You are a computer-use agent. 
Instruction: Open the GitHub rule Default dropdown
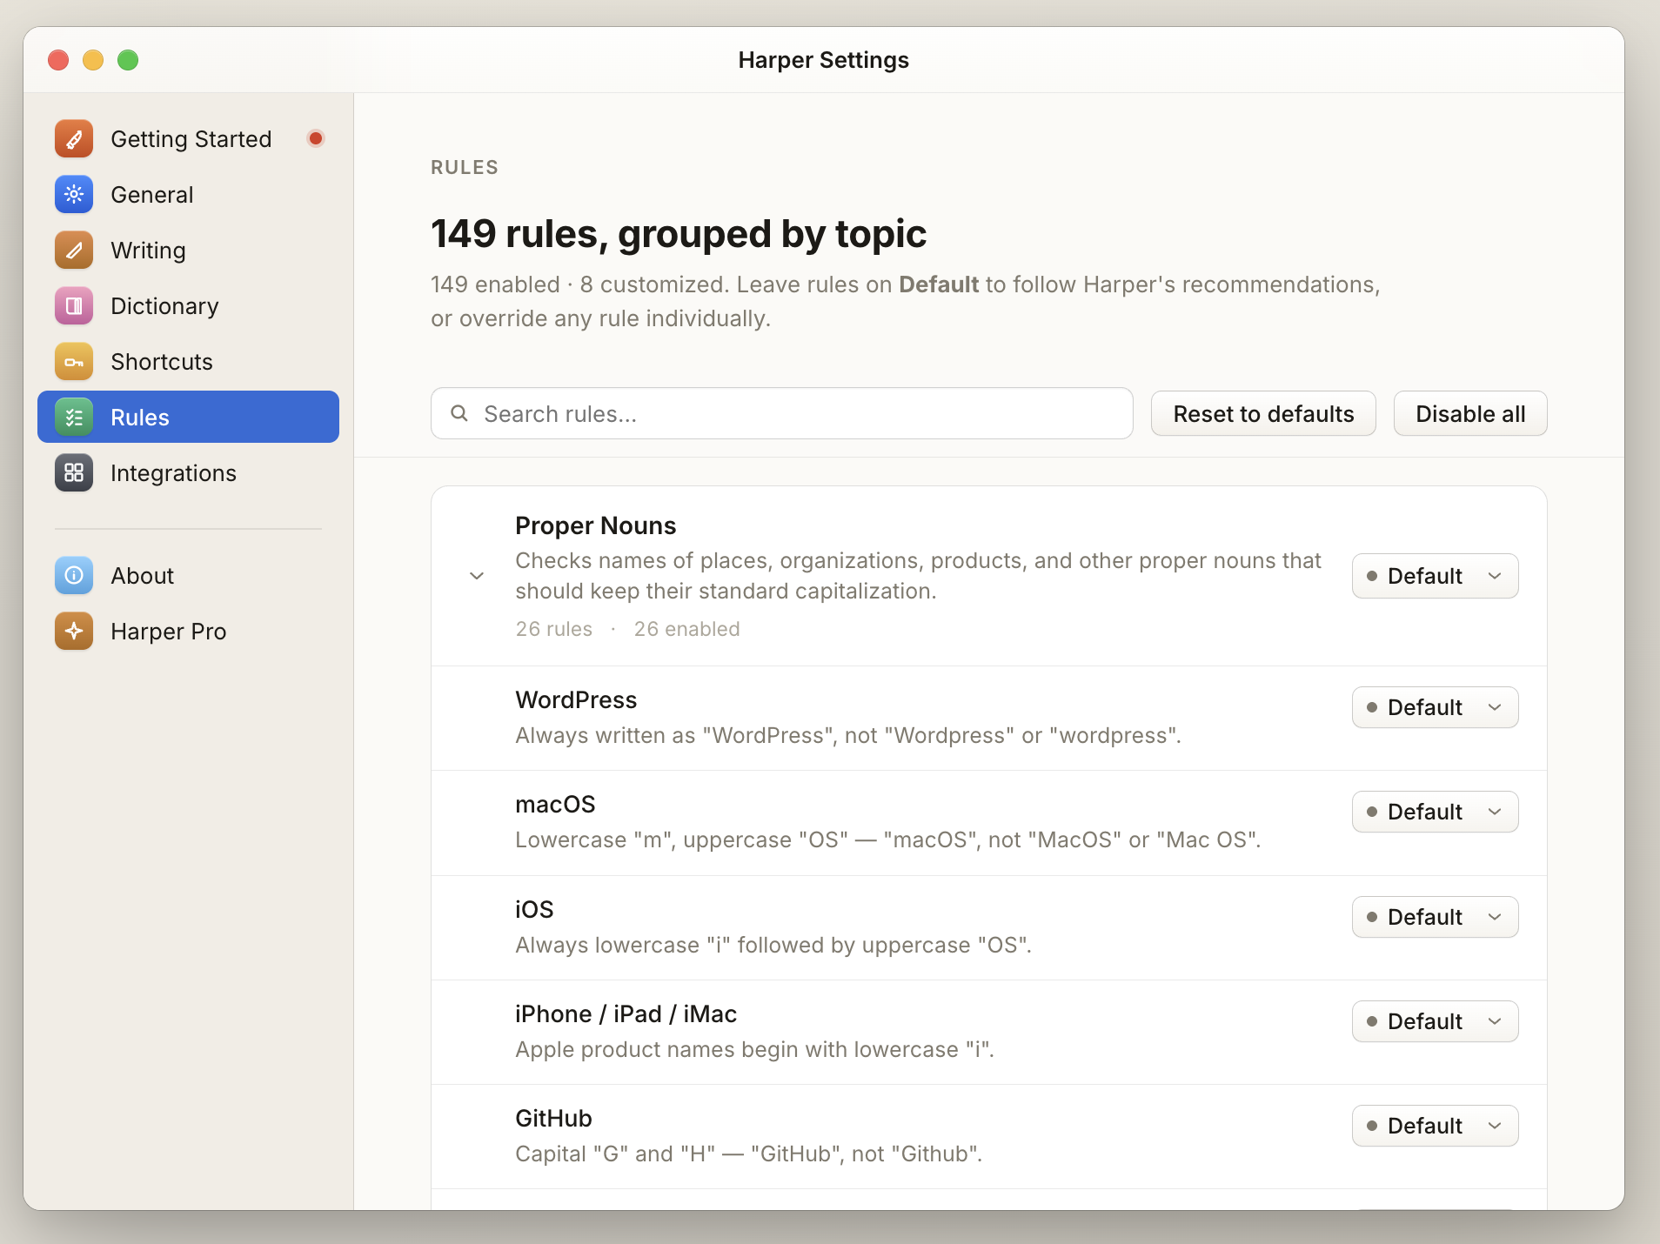[x=1435, y=1126]
